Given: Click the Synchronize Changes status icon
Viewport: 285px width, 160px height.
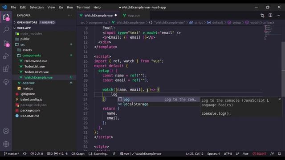Looking at the screenshot, I should coord(25,154).
